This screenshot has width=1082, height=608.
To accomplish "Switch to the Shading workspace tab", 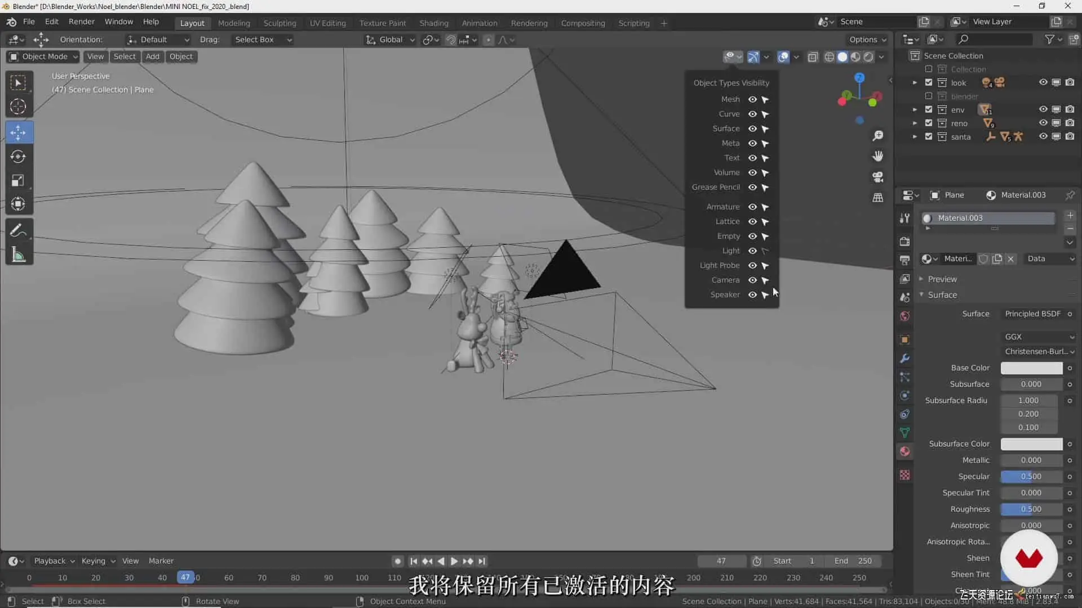I will click(x=433, y=23).
